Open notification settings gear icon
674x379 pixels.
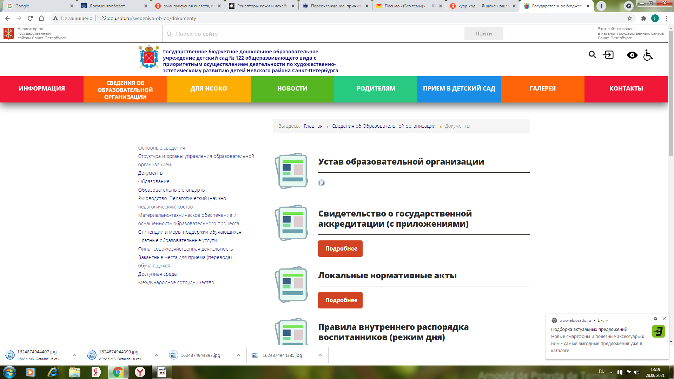click(655, 319)
